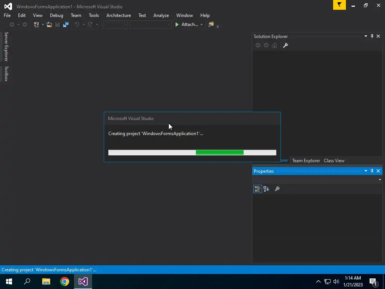This screenshot has width=385, height=289.
Task: Open the Test menu
Action: click(x=142, y=15)
